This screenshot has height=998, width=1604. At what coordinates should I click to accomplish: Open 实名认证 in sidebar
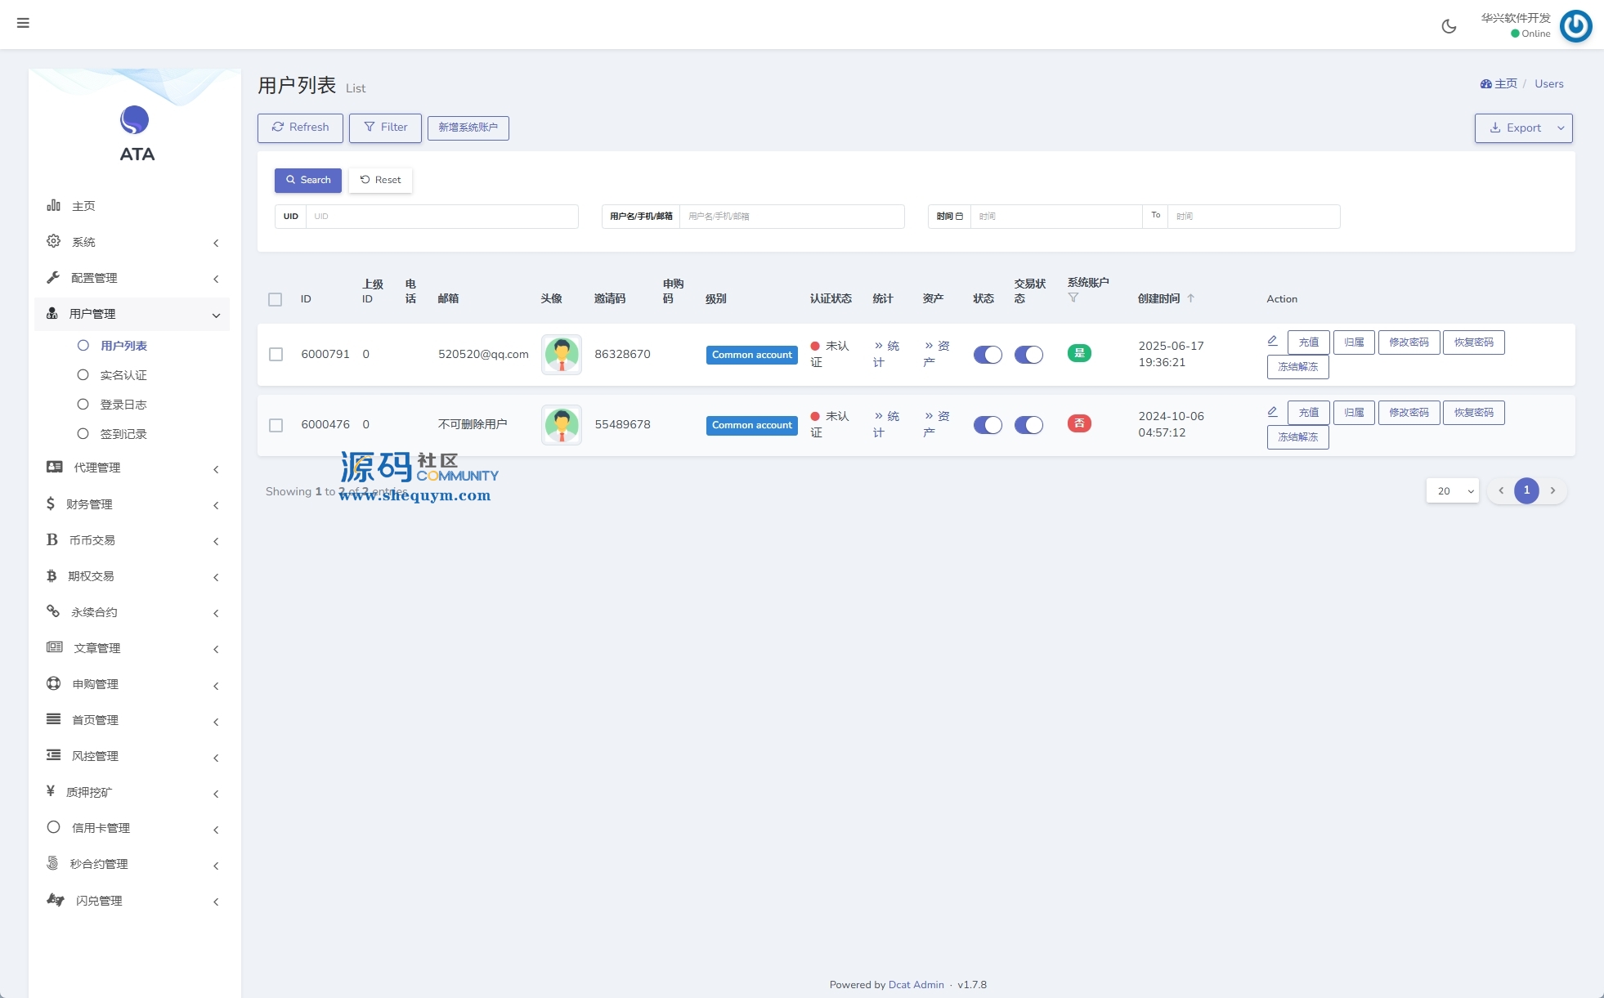pyautogui.click(x=123, y=375)
